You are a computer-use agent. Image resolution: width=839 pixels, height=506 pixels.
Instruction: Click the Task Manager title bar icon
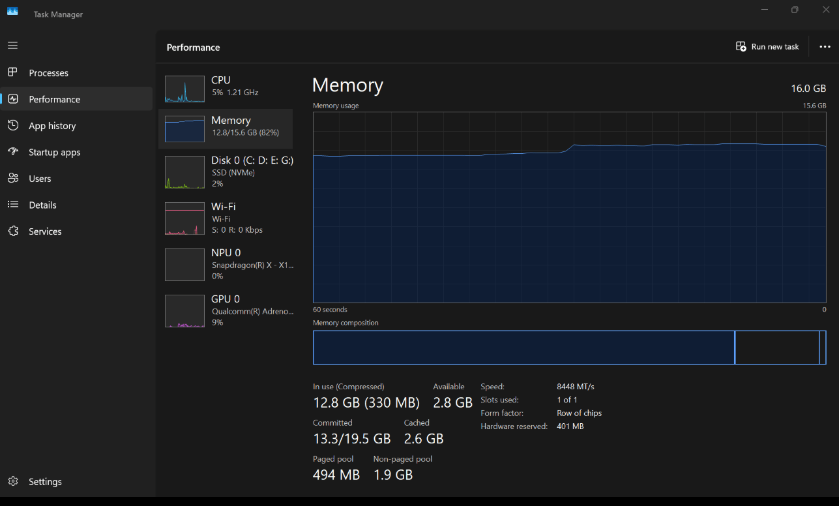coord(12,11)
